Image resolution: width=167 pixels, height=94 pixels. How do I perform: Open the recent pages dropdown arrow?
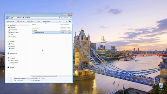pos(12,18)
